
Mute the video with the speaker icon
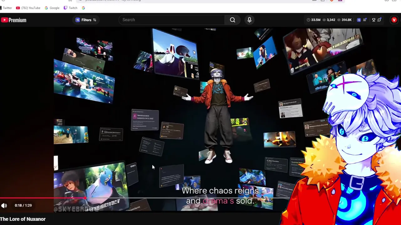pyautogui.click(x=4, y=205)
